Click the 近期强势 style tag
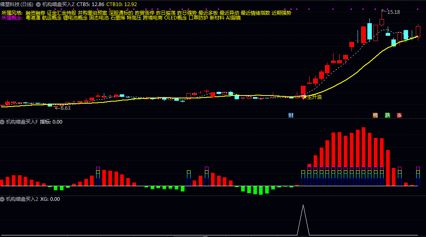Image resolution: width=426 pixels, height=237 pixels. pyautogui.click(x=281, y=13)
